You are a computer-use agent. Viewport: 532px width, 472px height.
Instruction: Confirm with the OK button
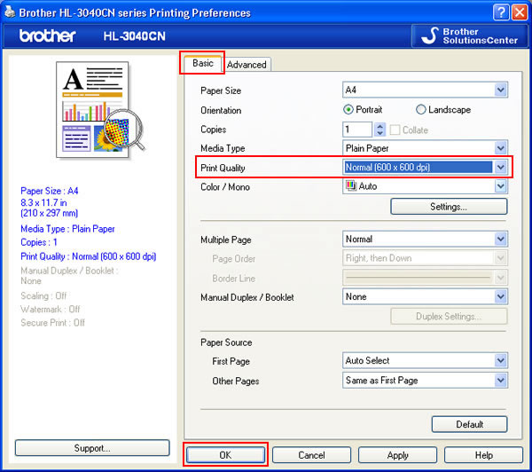(225, 455)
